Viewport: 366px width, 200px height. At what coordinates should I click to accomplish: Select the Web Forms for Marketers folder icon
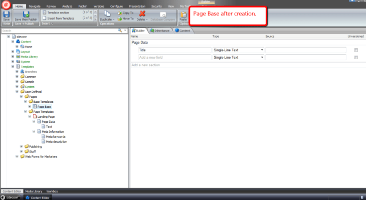pyautogui.click(x=22, y=156)
